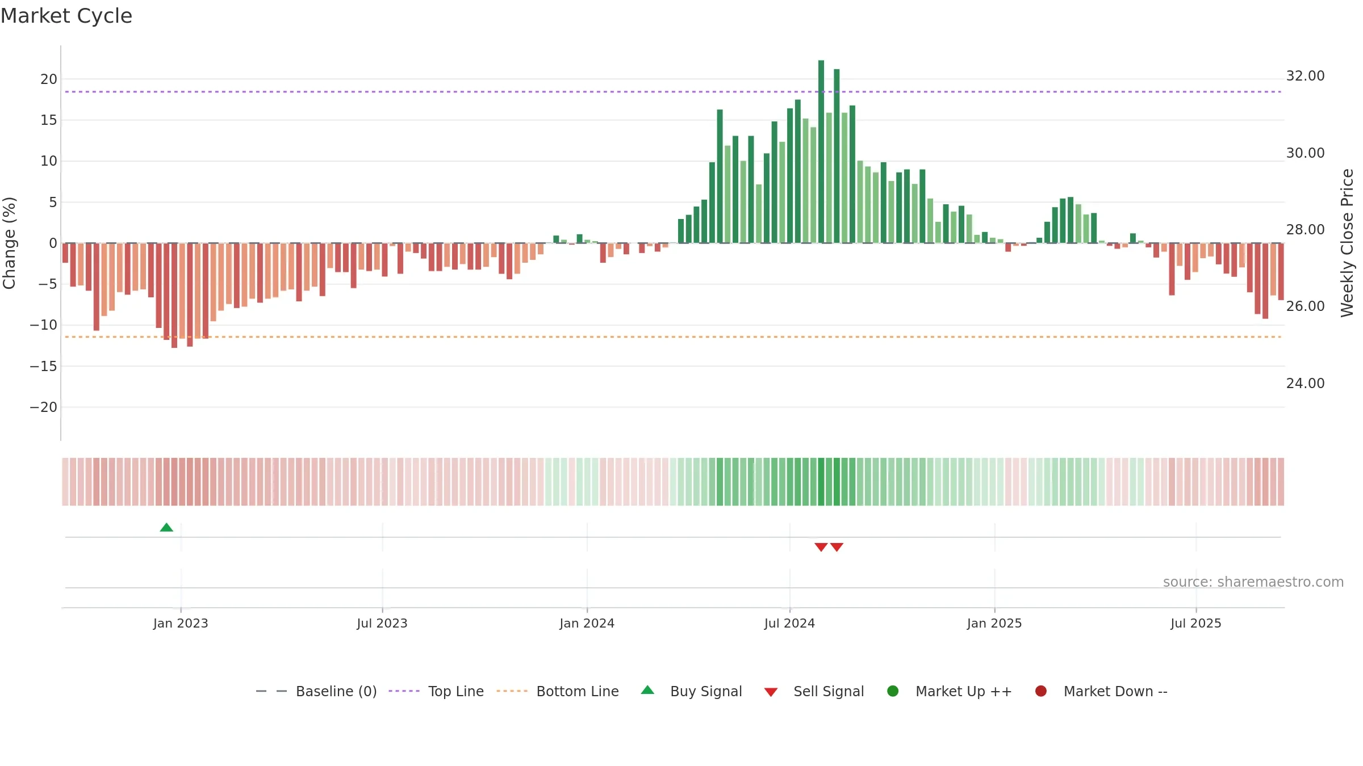Viewport: 1363px width, 766px height.
Task: Click the green circle icon in the legend
Action: (893, 691)
